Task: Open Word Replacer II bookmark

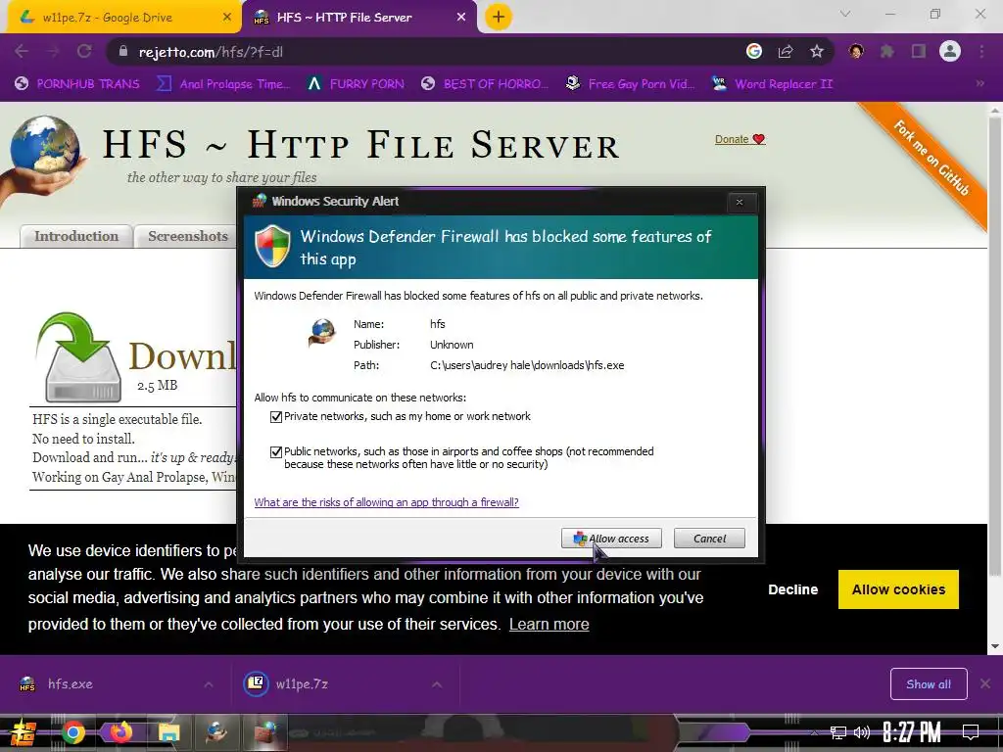Action: click(x=773, y=84)
